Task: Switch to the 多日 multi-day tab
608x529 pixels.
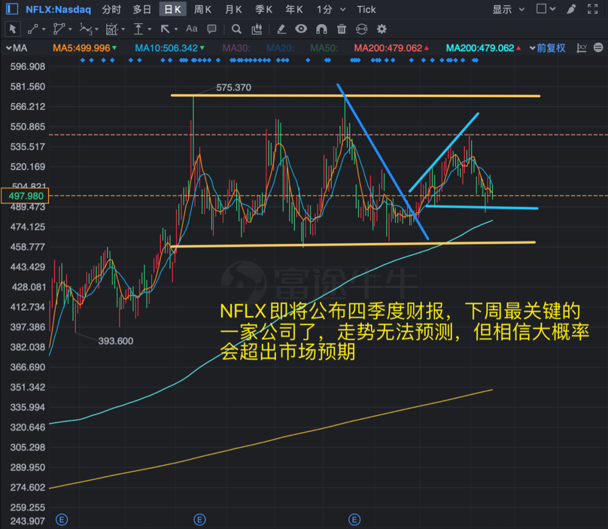Action: 141,10
